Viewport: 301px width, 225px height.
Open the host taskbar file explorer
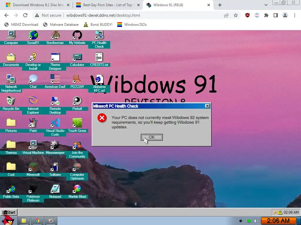click(24, 221)
